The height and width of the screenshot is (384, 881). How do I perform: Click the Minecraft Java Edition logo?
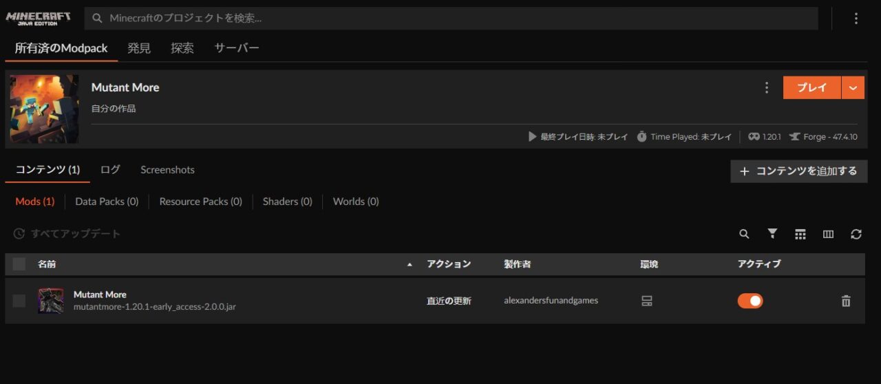[39, 19]
